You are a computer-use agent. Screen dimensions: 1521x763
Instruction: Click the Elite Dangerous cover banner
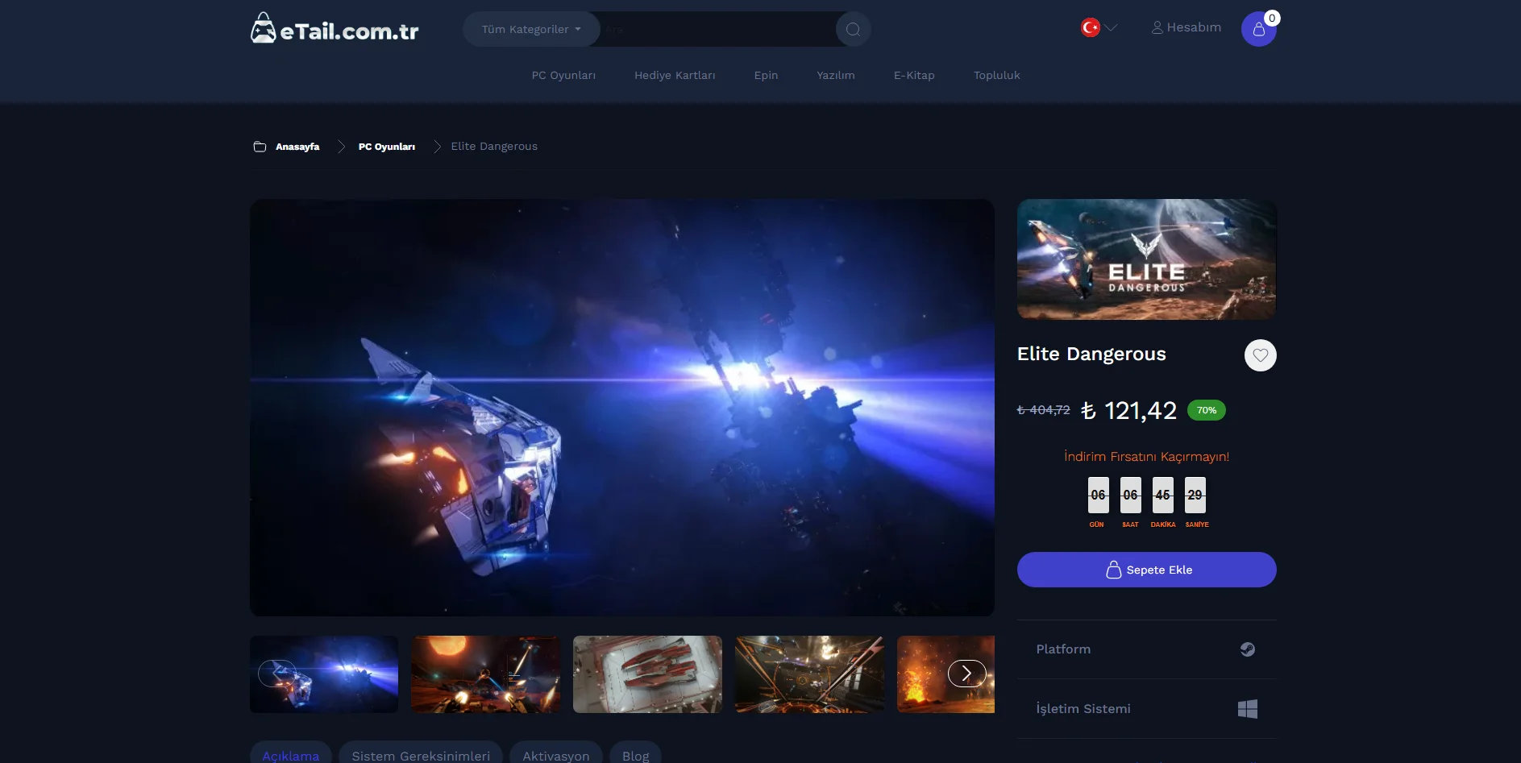point(1147,259)
